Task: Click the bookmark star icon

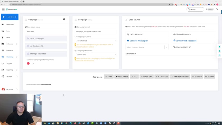Action: click(172, 4)
